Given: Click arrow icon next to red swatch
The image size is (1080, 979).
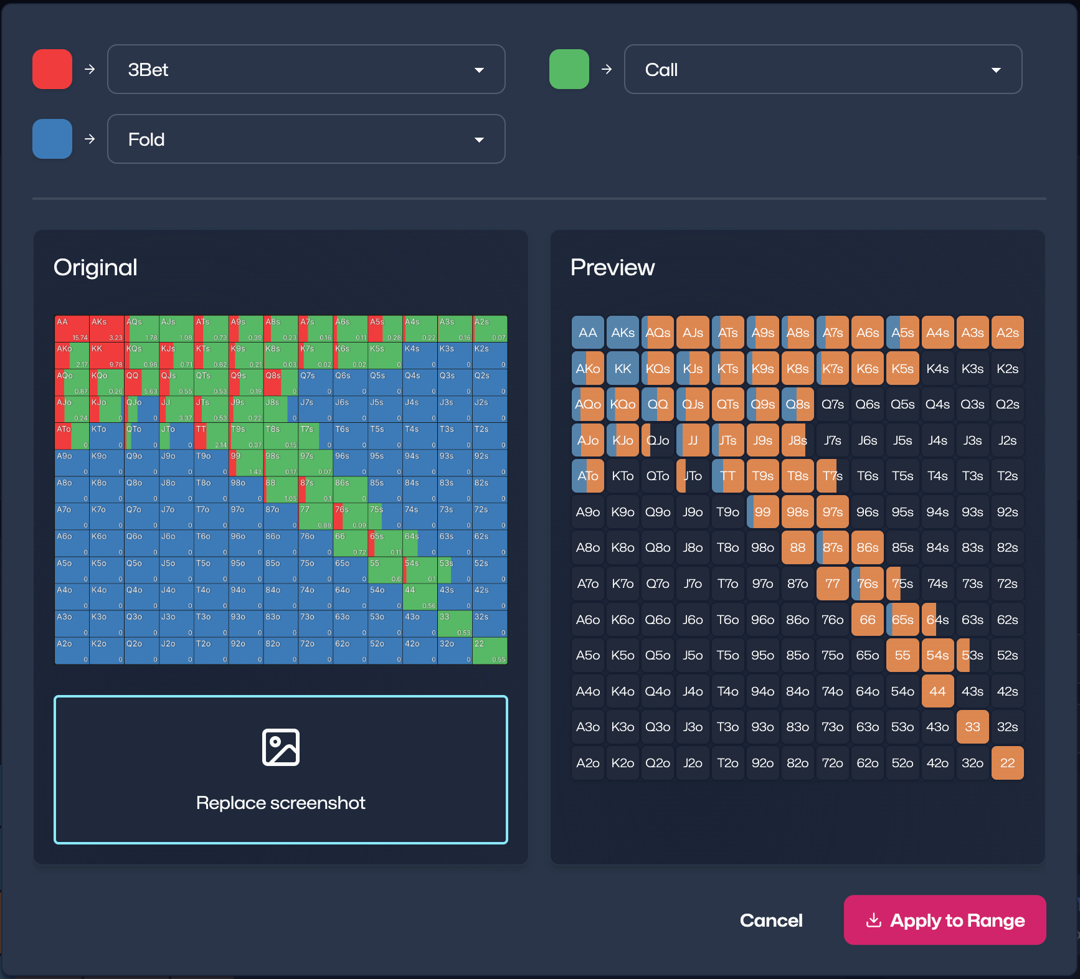Looking at the screenshot, I should pyautogui.click(x=90, y=69).
